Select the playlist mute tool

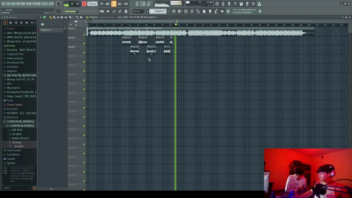[62, 17]
